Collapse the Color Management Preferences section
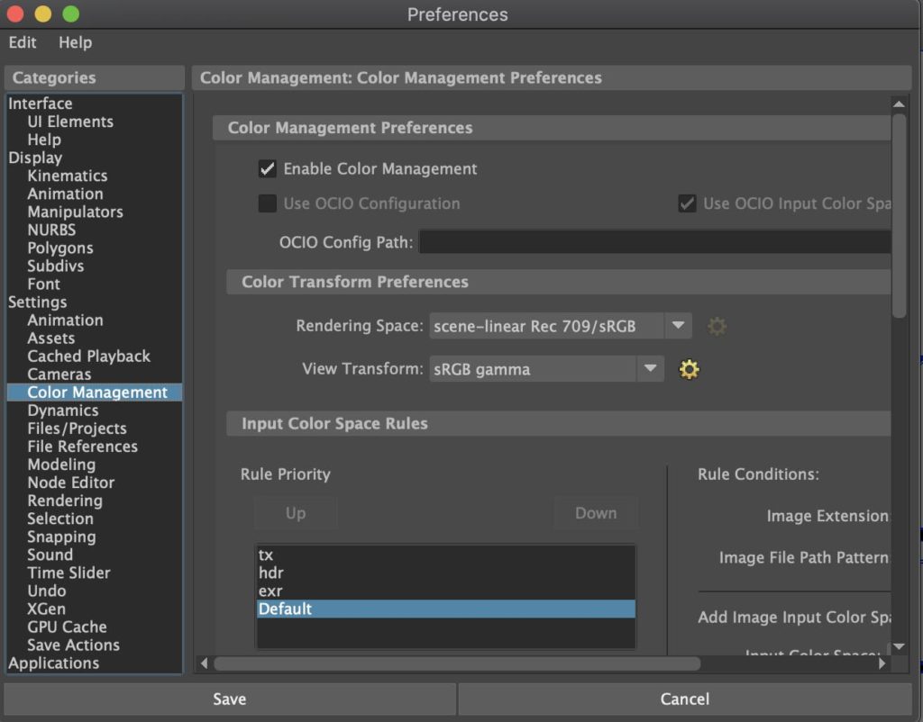This screenshot has height=722, width=923. pyautogui.click(x=552, y=128)
